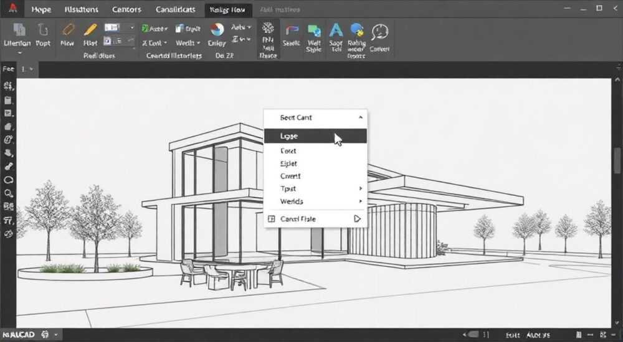The image size is (623, 342).
Task: Open the speech bubble Convert icon
Action: tap(379, 32)
